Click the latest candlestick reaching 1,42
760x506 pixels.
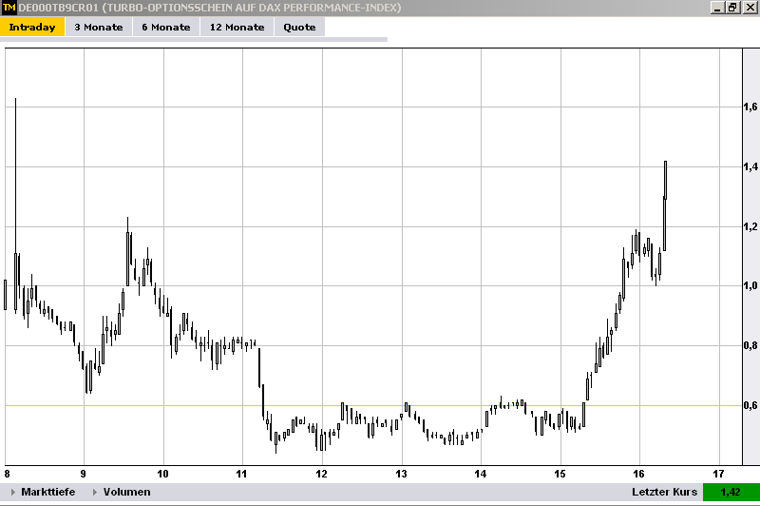665,180
